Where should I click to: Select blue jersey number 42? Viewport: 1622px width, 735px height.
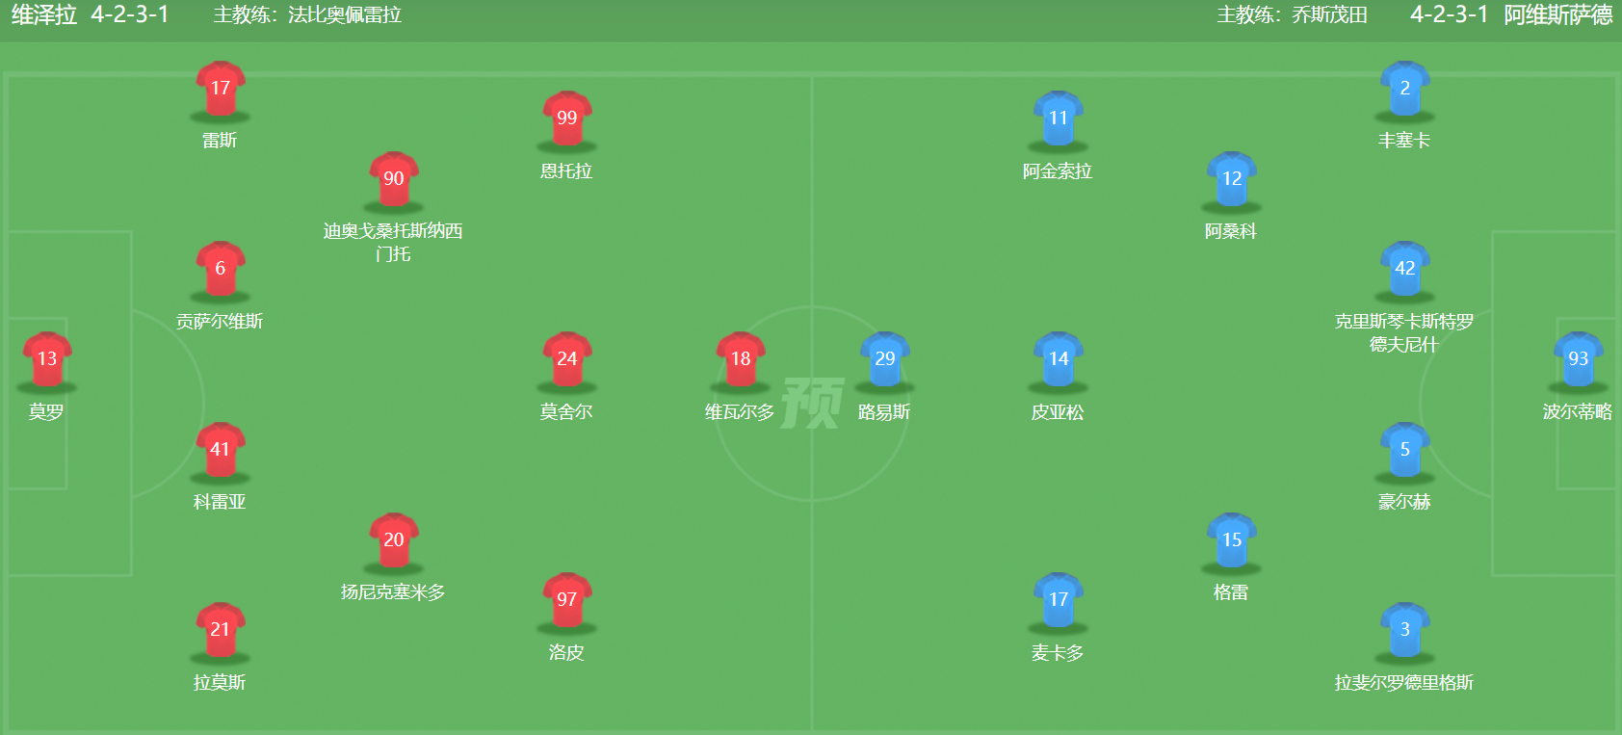pos(1404,269)
